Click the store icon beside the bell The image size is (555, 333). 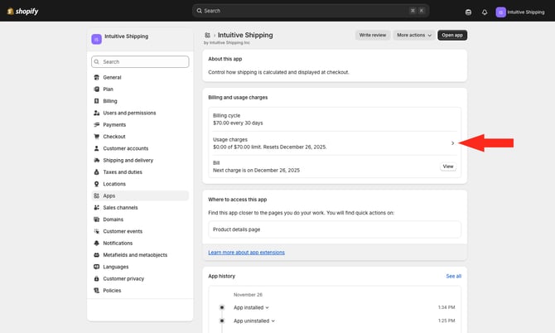(x=468, y=12)
